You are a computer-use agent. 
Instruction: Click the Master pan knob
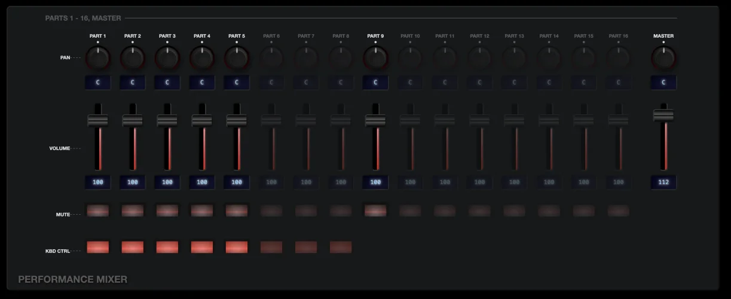pyautogui.click(x=663, y=58)
